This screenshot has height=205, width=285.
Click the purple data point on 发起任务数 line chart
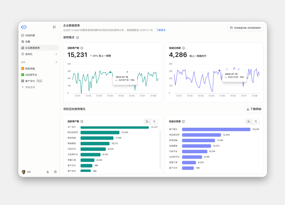point(219,70)
